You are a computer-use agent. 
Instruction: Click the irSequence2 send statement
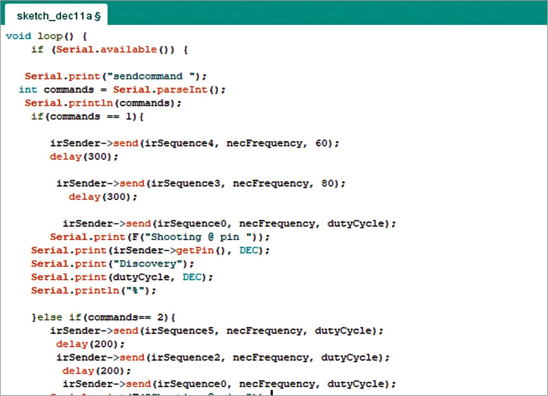[x=223, y=357]
